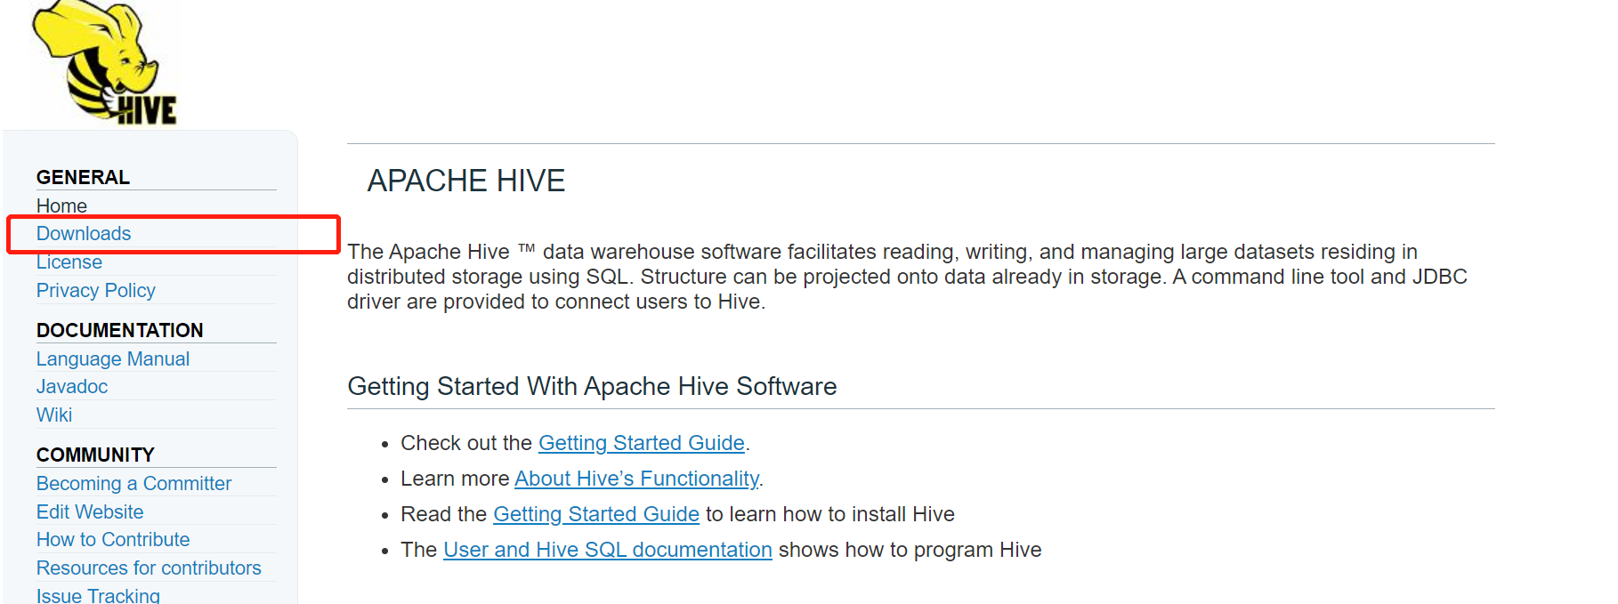Go to the Downloads page
The width and height of the screenshot is (1618, 604).
[84, 234]
